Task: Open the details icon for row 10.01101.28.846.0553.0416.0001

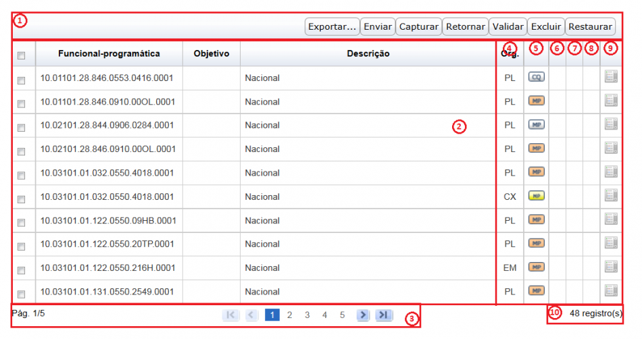Action: click(611, 78)
